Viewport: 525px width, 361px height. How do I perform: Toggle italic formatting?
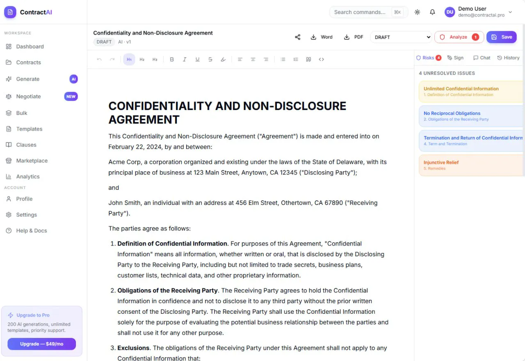[185, 60]
